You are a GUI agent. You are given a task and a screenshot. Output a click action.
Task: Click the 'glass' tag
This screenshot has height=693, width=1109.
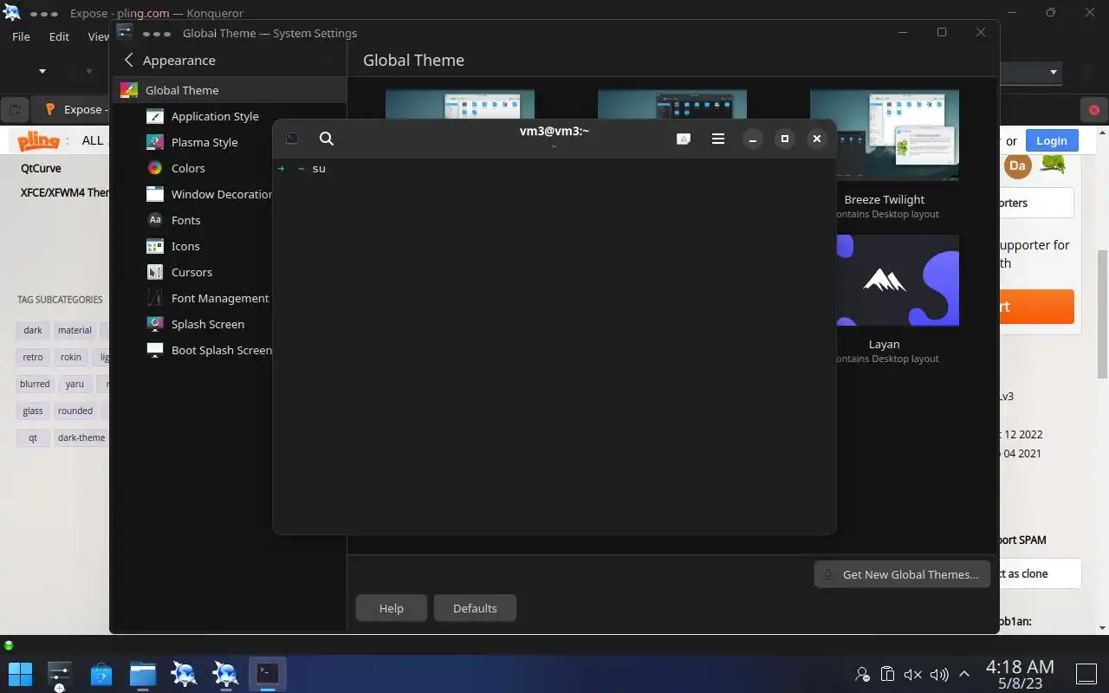(x=33, y=411)
